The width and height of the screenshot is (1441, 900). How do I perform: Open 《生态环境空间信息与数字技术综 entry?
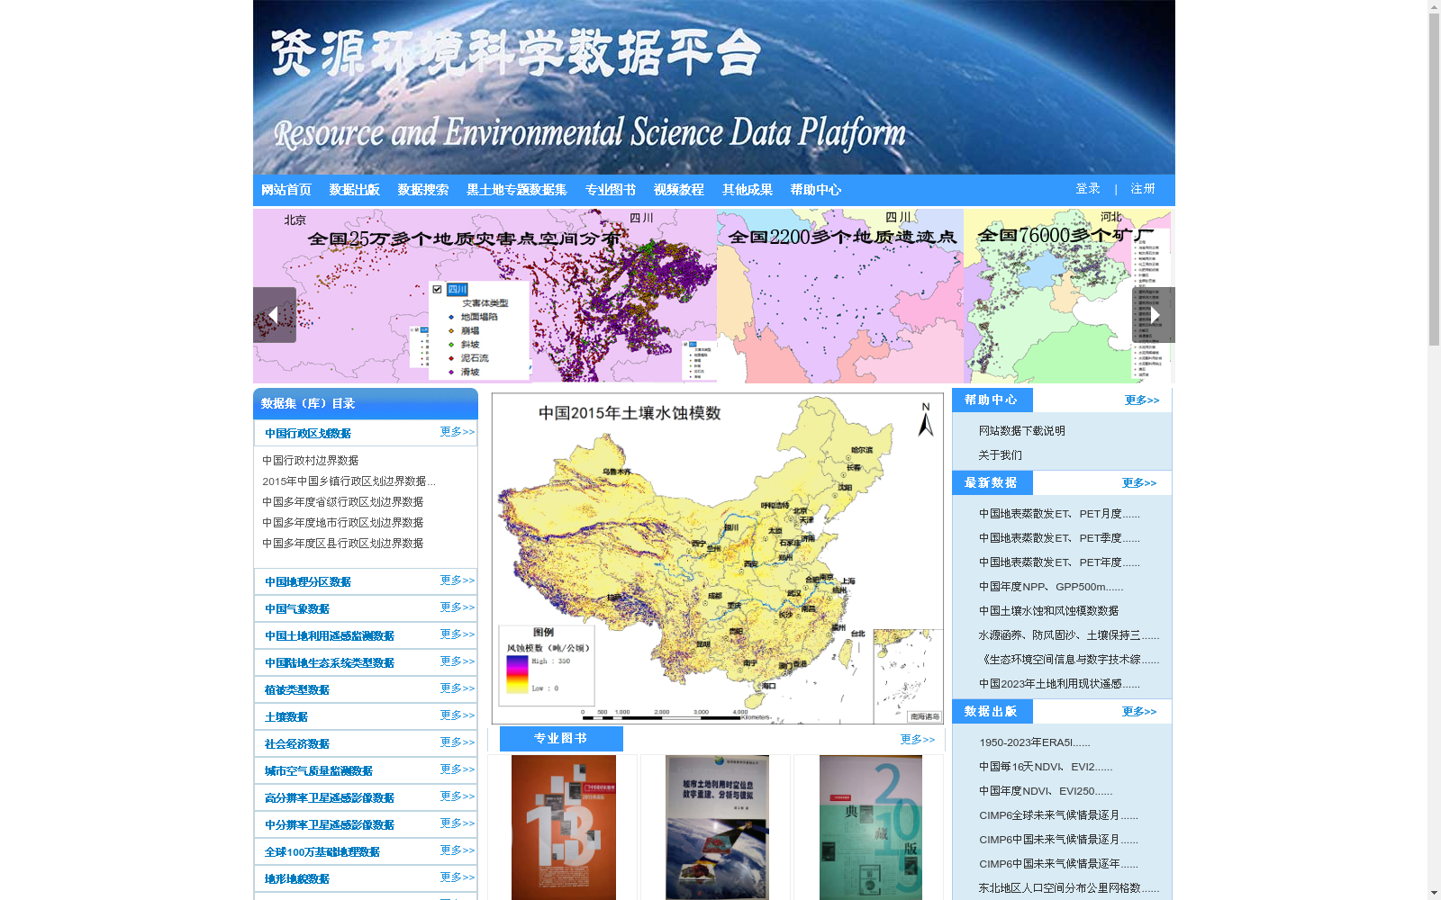click(1069, 660)
